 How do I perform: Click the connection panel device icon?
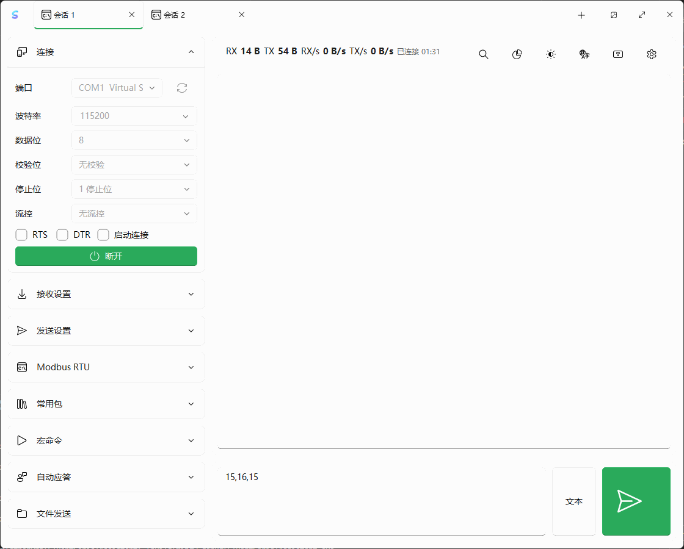22,52
